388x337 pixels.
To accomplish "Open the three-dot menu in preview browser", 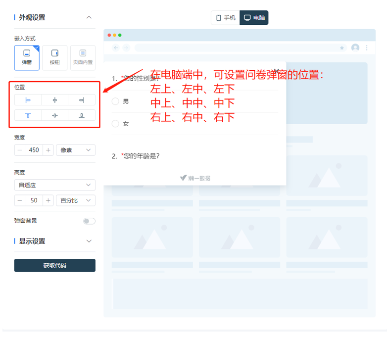I will 367,48.
